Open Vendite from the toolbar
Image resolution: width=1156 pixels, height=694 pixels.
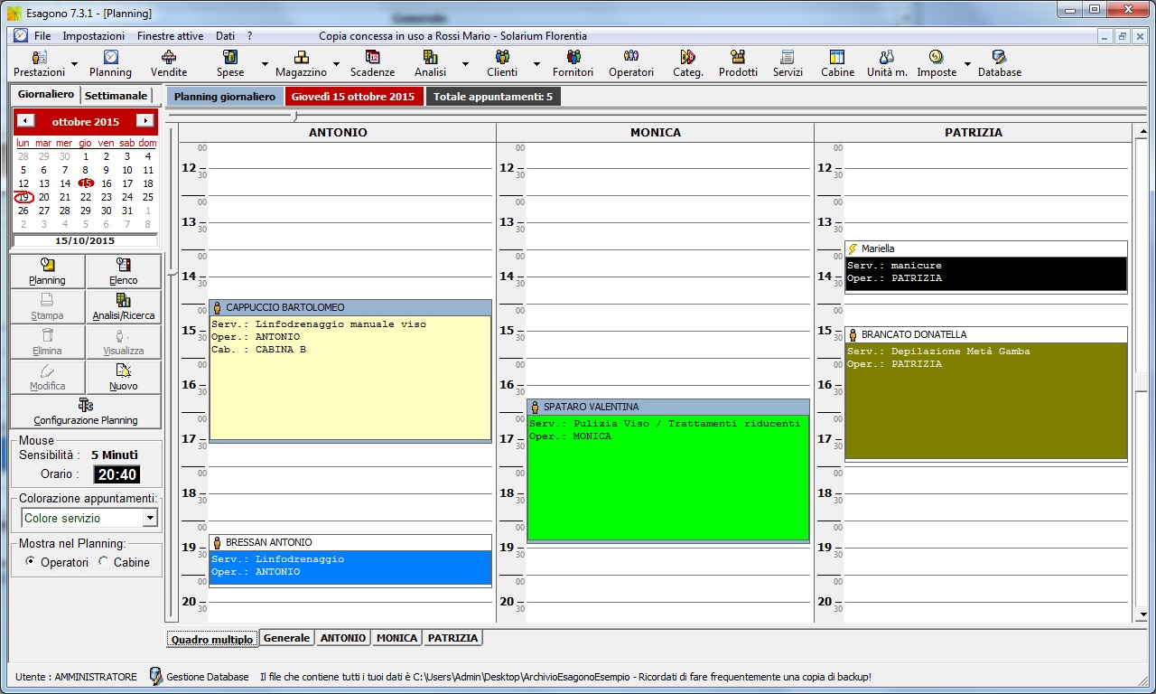click(169, 63)
